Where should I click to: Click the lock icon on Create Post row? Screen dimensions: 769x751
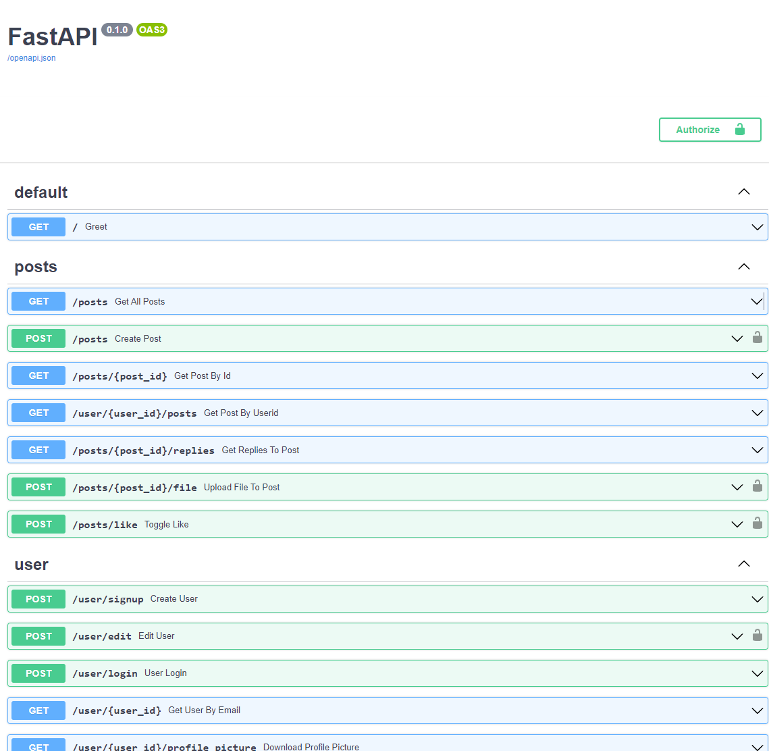[758, 338]
